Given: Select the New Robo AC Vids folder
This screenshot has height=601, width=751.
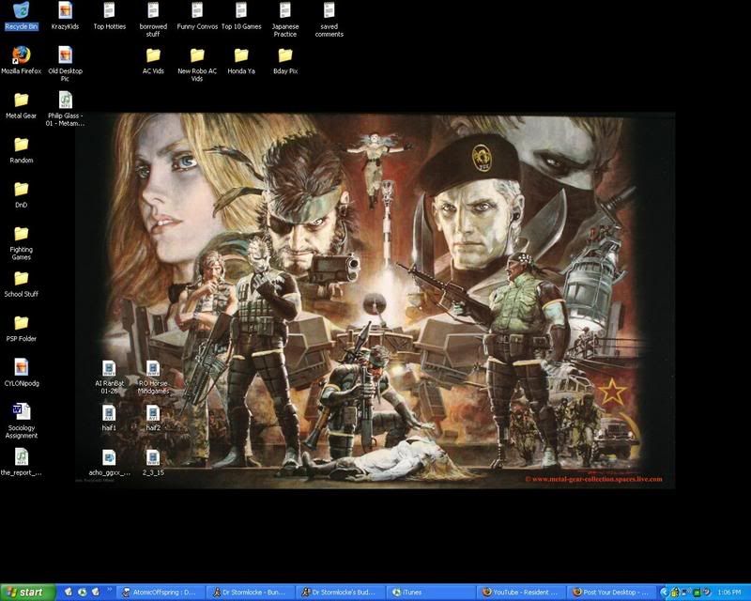Looking at the screenshot, I should [x=197, y=64].
